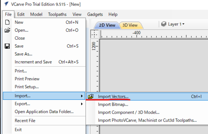Screen dimensions: 208x134
Task: Select the 2D View tab
Action: [x=107, y=25]
